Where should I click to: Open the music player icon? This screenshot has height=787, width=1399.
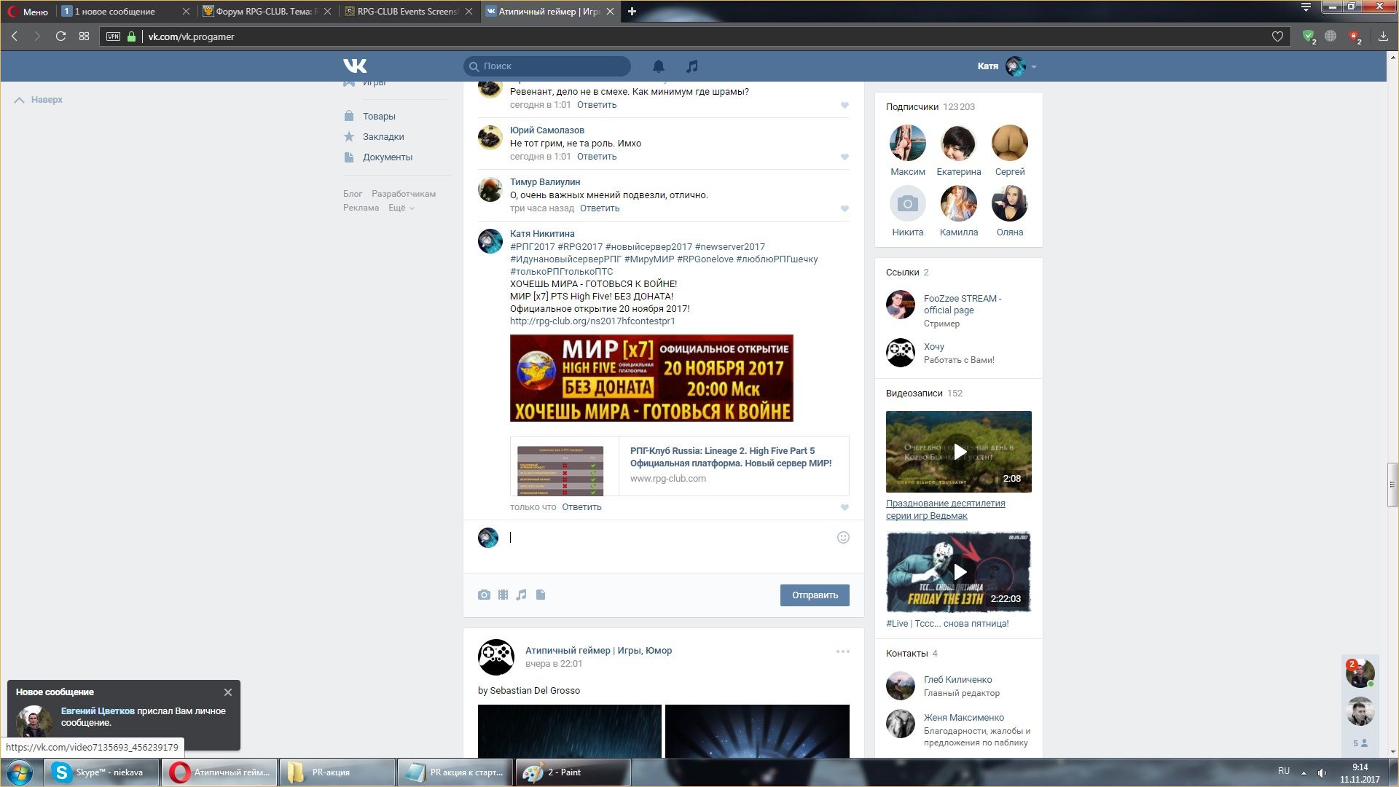pyautogui.click(x=691, y=66)
